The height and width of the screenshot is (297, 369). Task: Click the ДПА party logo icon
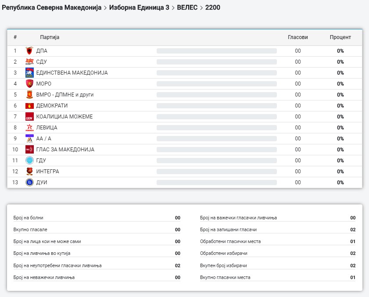click(x=29, y=51)
